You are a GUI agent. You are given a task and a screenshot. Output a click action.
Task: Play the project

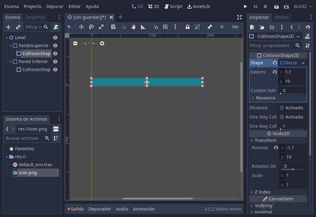point(245,6)
